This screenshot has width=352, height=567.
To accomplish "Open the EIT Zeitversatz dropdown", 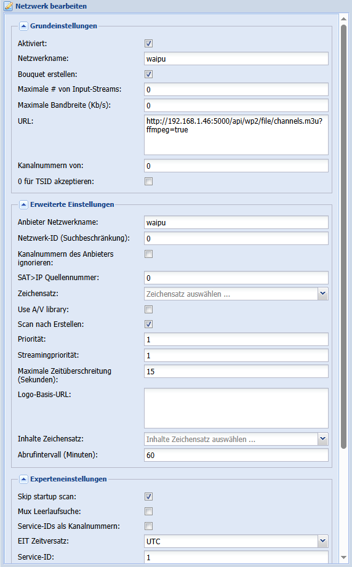I will (x=322, y=541).
